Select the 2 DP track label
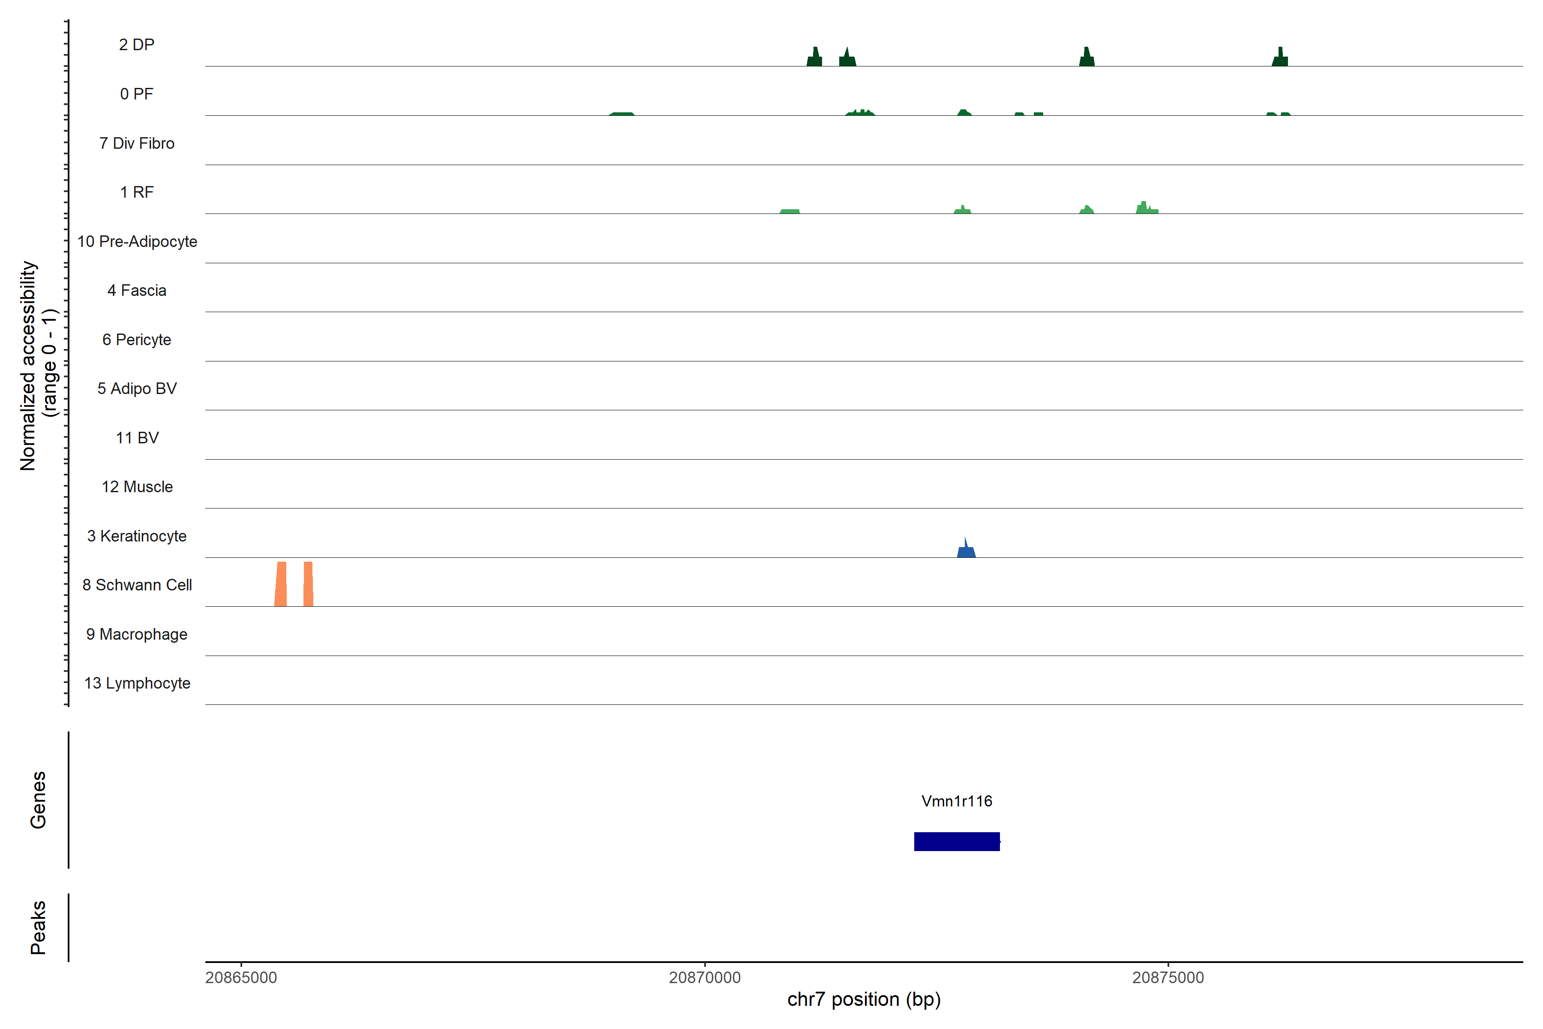Screen dimensions: 1543x1029 136,45
